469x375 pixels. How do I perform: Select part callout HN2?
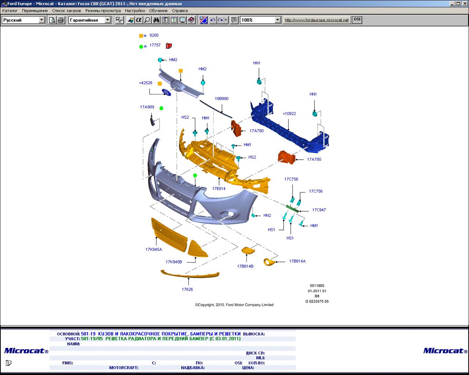pos(267,215)
